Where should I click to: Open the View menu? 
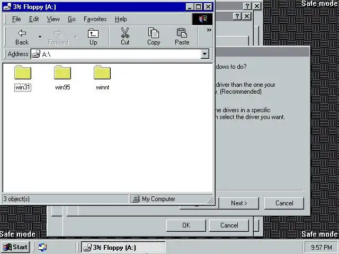53,19
